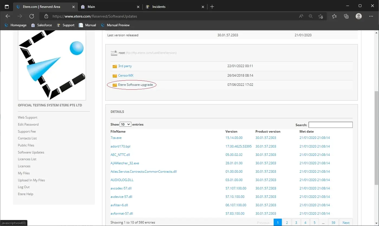379x226 pixels.
Task: Open the 3rd party folder
Action: click(x=125, y=66)
